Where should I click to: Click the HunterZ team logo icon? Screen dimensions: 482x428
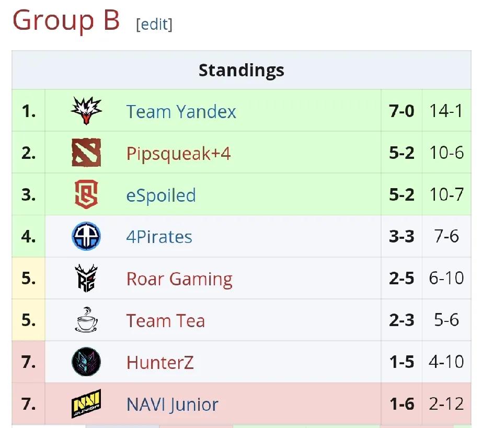(x=86, y=362)
